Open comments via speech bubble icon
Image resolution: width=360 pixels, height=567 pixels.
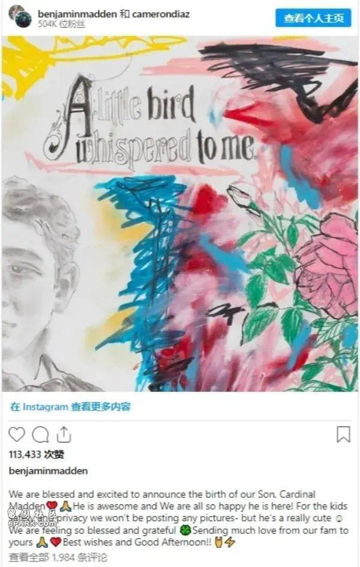coord(40,434)
